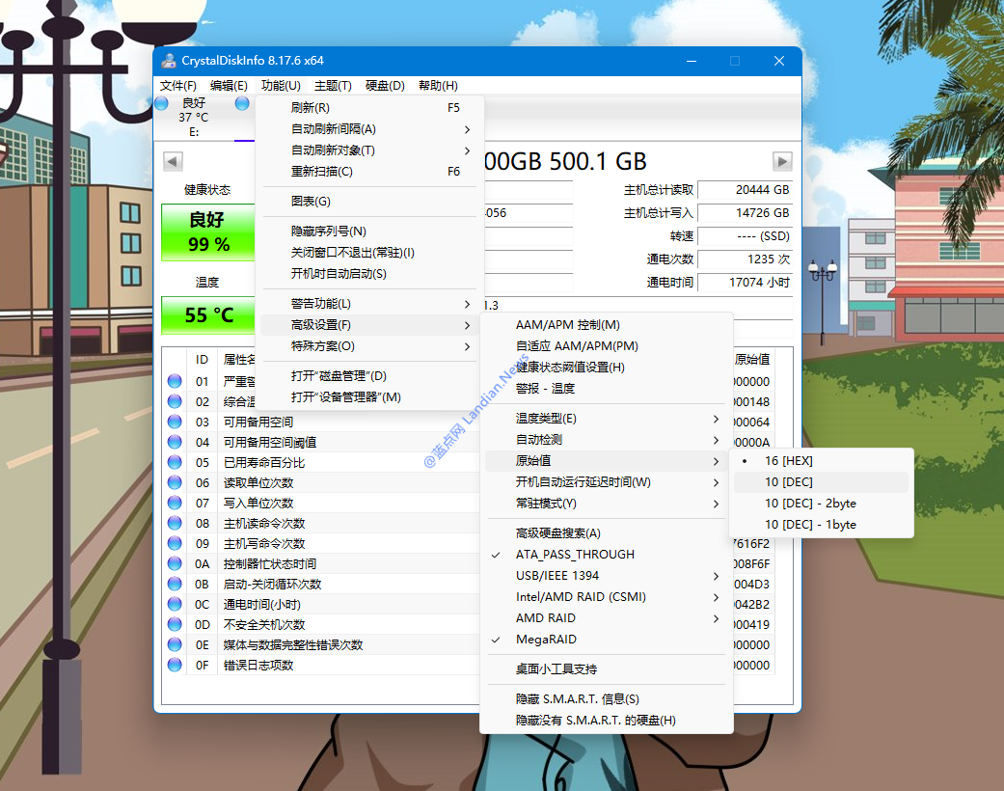Choose 打开"磁盘管理"(D)
The height and width of the screenshot is (791, 1004).
click(369, 376)
